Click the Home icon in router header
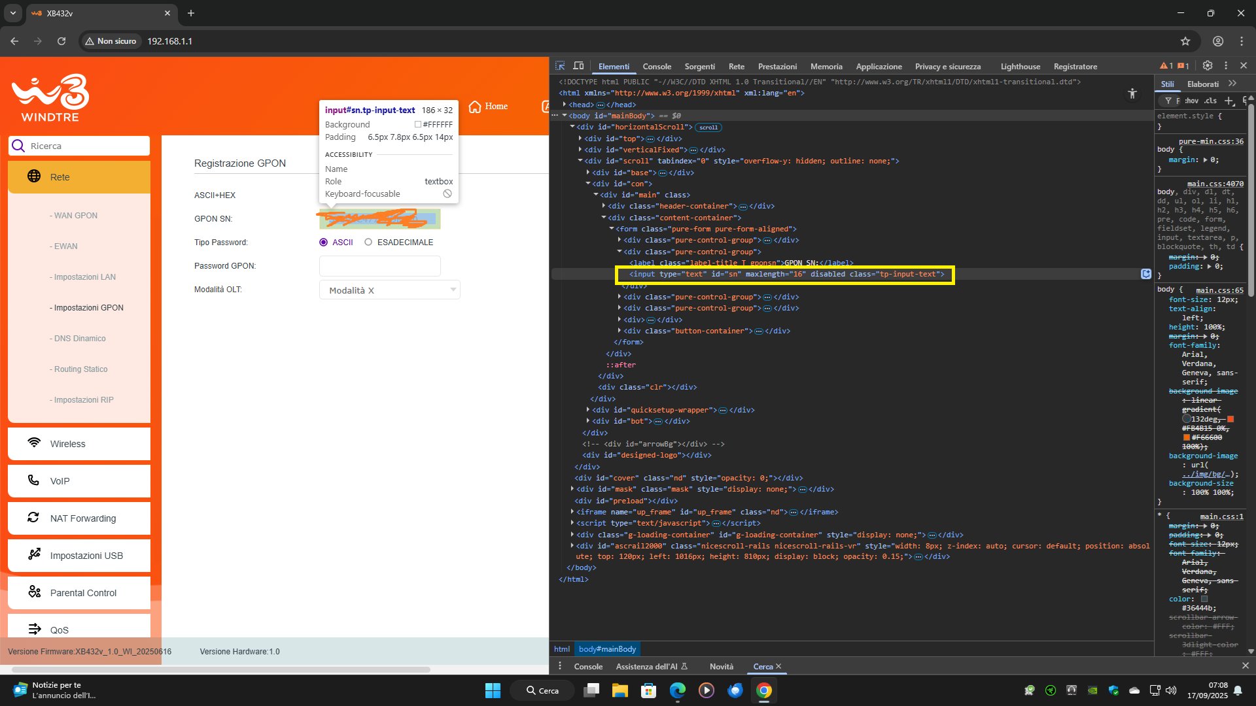The image size is (1256, 706). 475,107
